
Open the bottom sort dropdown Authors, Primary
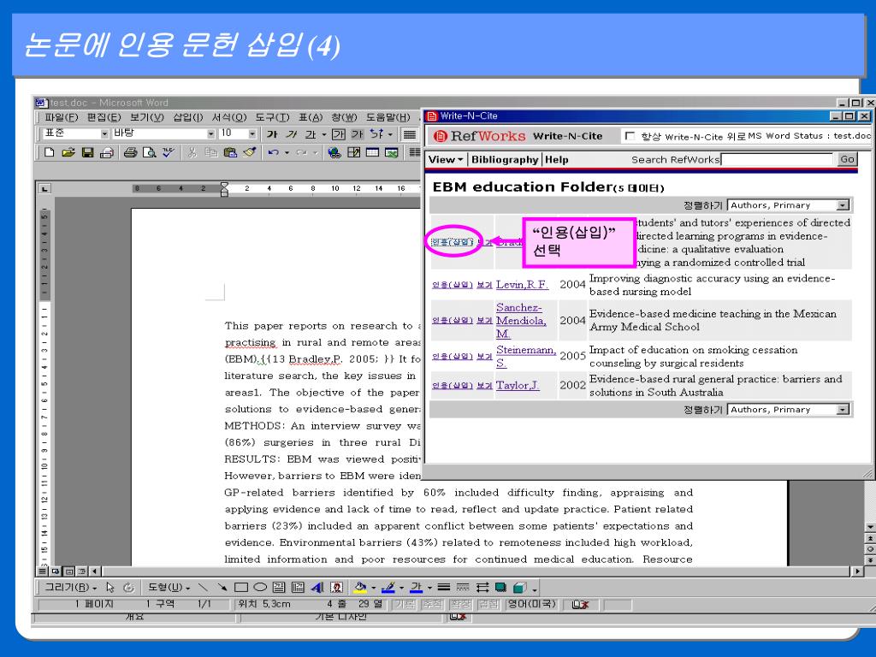[x=788, y=410]
